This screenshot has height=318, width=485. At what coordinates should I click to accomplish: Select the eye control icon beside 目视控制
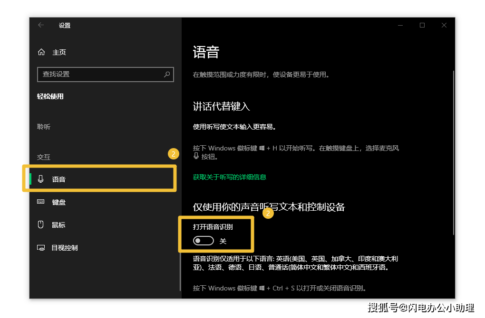[41, 248]
